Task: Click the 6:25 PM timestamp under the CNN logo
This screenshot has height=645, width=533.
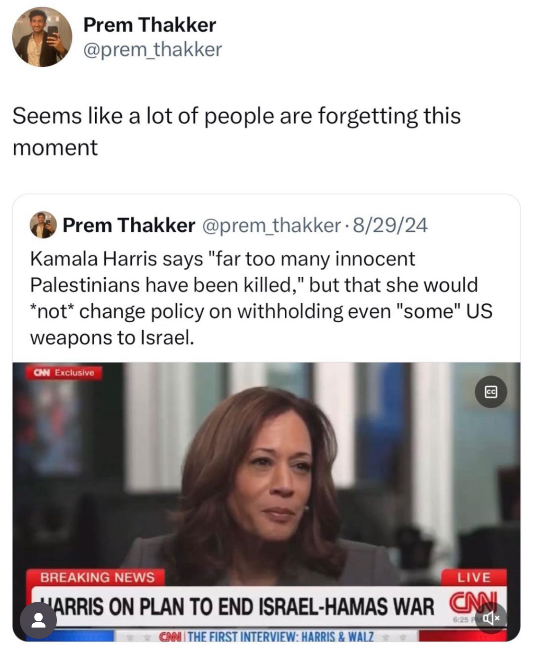Action: coord(462,619)
